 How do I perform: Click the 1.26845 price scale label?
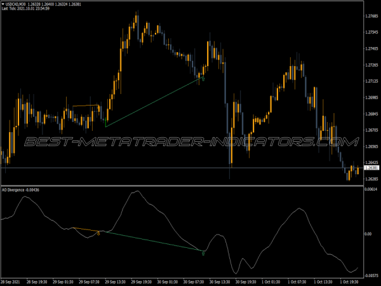coord(371,114)
